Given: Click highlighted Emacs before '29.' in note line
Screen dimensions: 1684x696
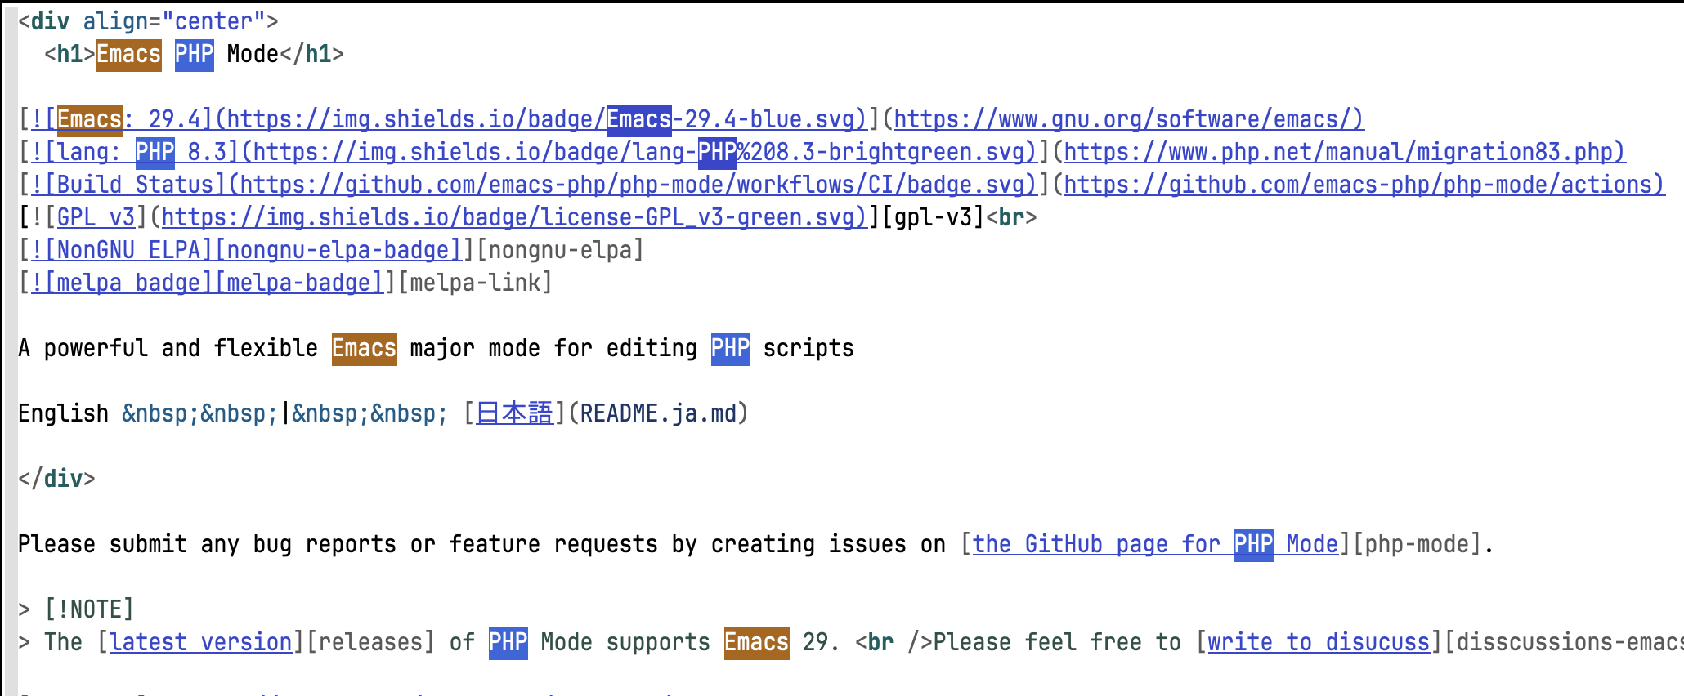Looking at the screenshot, I should coord(757,643).
